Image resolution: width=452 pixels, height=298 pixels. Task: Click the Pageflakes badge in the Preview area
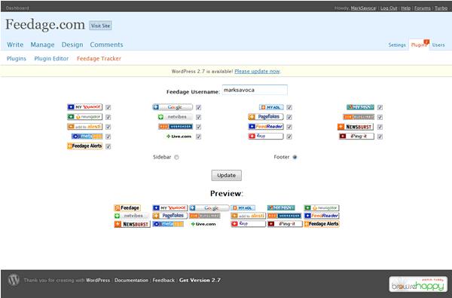tap(169, 216)
